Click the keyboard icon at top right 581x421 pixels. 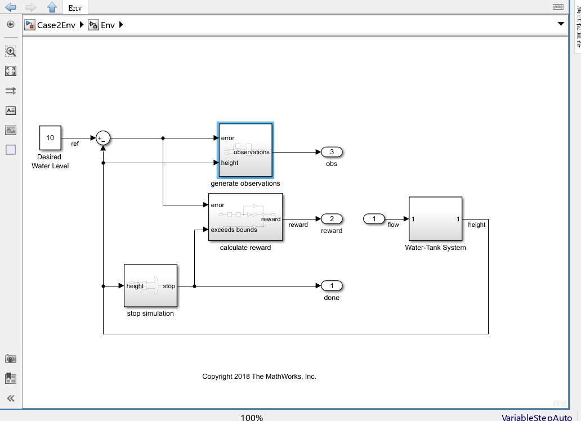[x=558, y=7]
